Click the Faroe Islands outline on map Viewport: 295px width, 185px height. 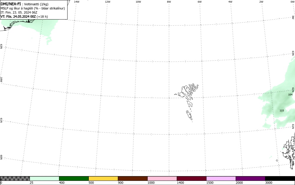tap(187, 102)
